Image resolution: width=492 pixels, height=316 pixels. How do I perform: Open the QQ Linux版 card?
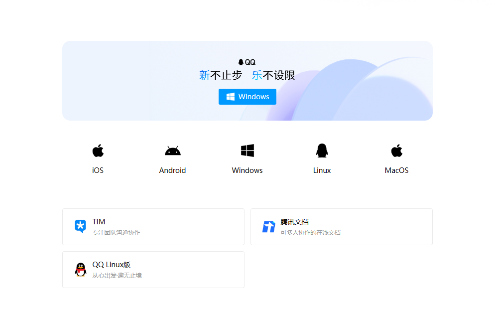153,269
